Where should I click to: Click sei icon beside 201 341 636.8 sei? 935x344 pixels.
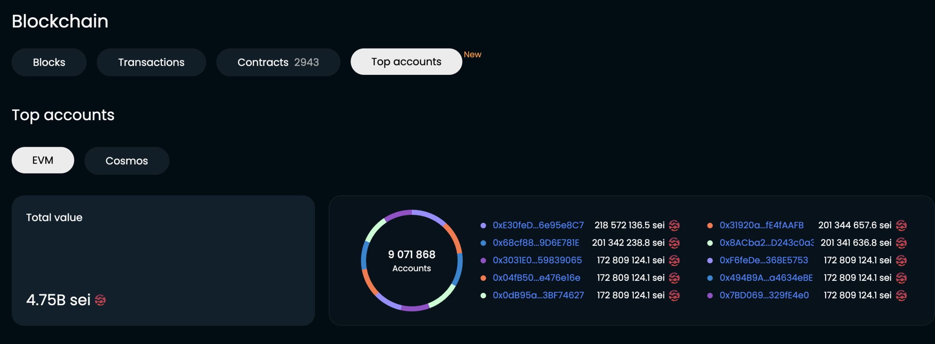tap(901, 243)
